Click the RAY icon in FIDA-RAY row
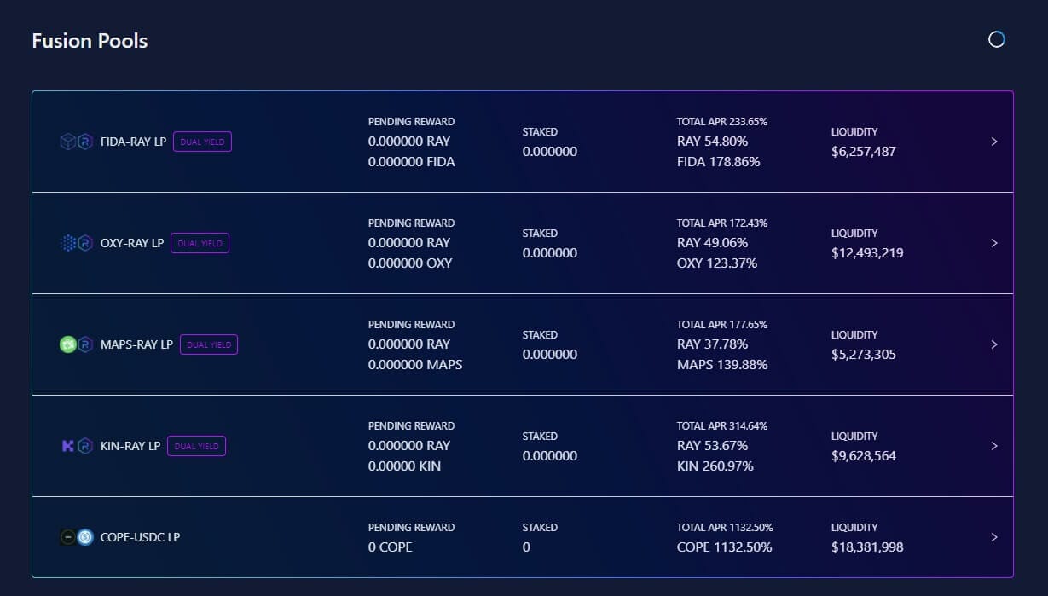 85,142
